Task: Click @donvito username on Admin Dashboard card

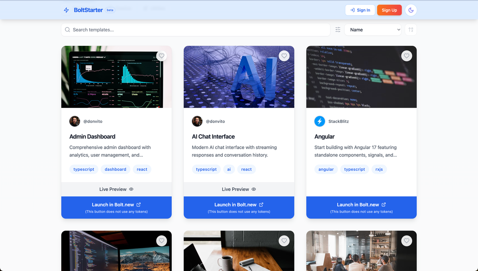Action: click(x=93, y=121)
